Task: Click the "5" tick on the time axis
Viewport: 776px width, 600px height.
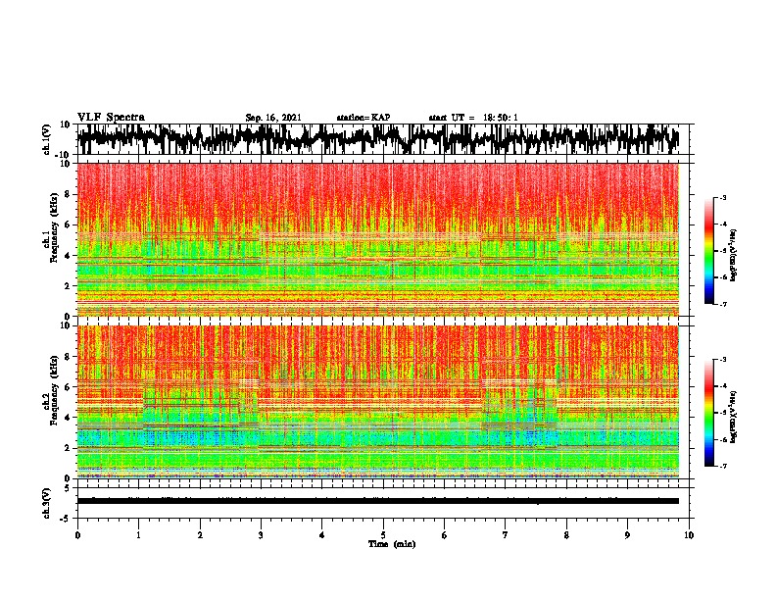Action: 383,535
